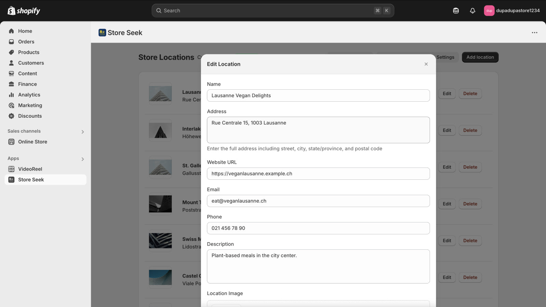Open the Products section
Image resolution: width=546 pixels, height=307 pixels.
[x=28, y=52]
